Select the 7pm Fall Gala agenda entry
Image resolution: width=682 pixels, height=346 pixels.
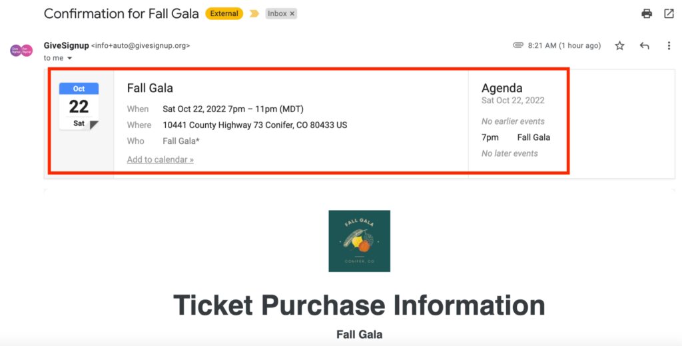[x=515, y=137]
